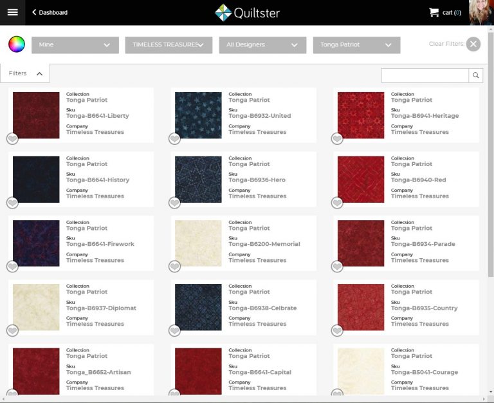Expand the Tonga Patriot collection dropdown
The height and width of the screenshot is (403, 494).
356,45
